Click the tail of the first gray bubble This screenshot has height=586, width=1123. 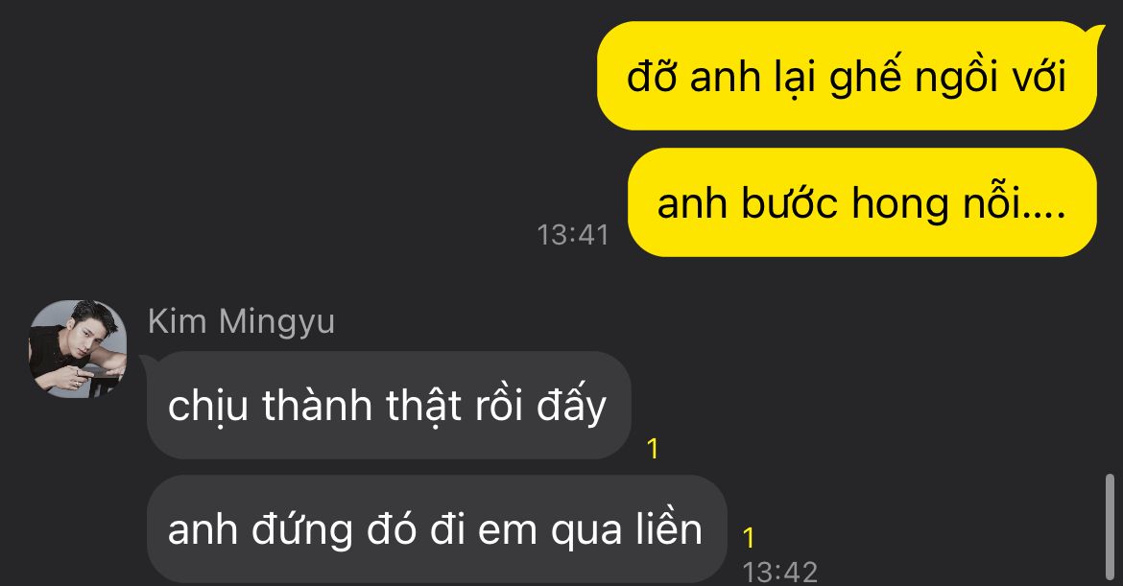(145, 360)
